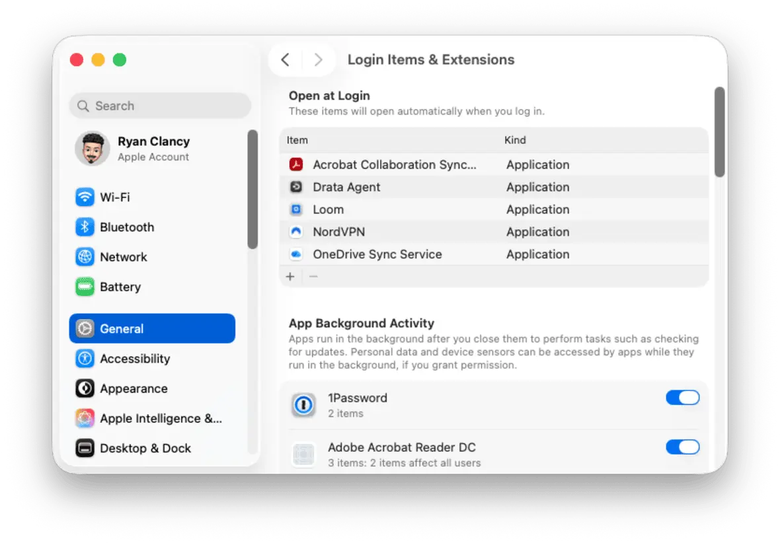
Task: Open Accessibility settings icon
Action: click(x=85, y=359)
